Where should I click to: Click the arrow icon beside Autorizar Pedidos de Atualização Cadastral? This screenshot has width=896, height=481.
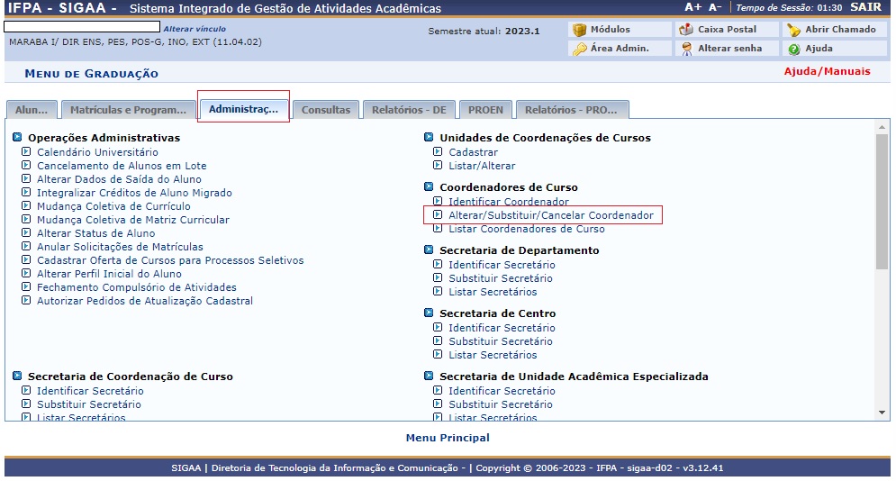[26, 301]
